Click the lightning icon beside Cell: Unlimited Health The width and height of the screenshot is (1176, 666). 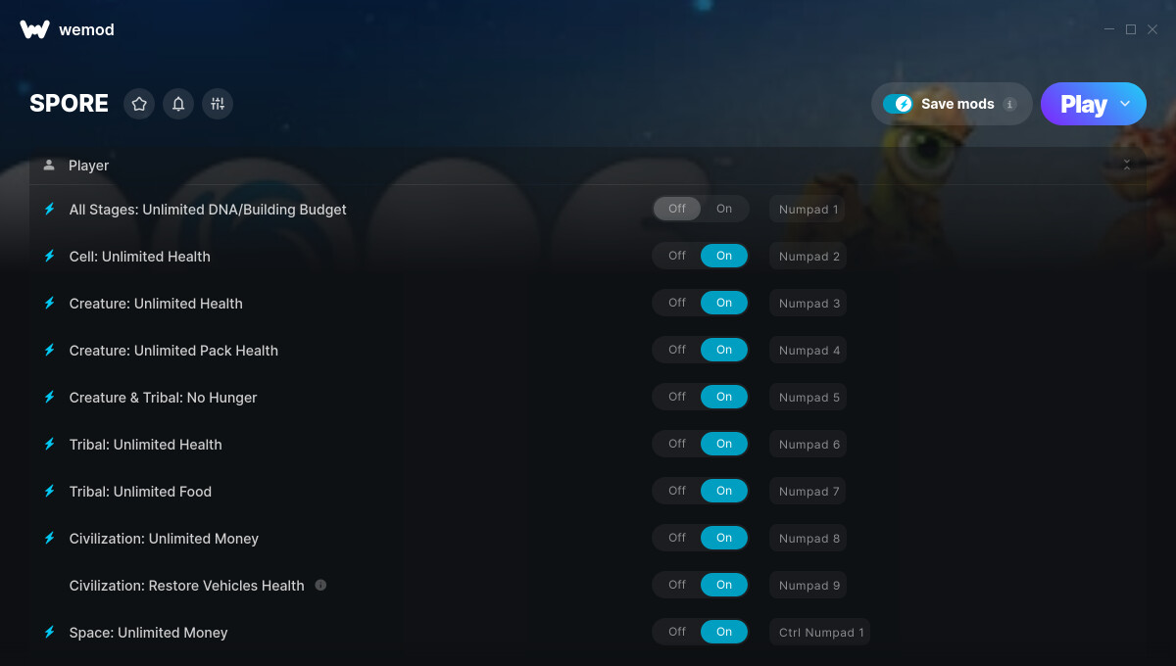click(49, 256)
